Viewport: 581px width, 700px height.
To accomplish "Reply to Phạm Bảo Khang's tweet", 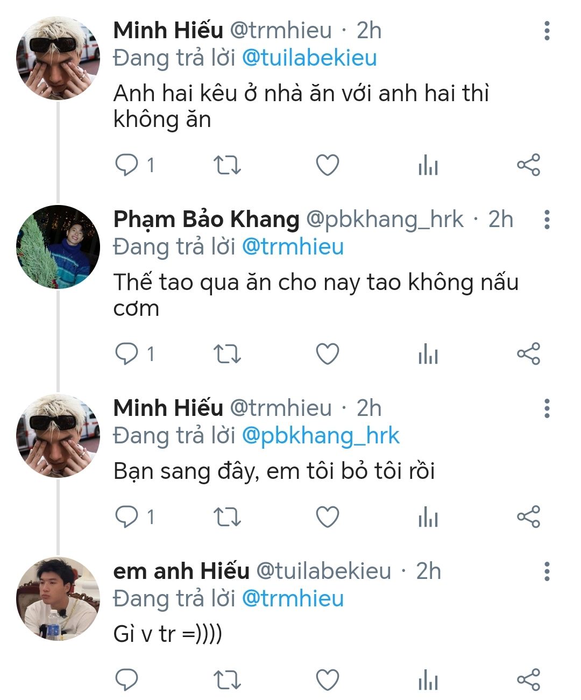I will (x=127, y=354).
